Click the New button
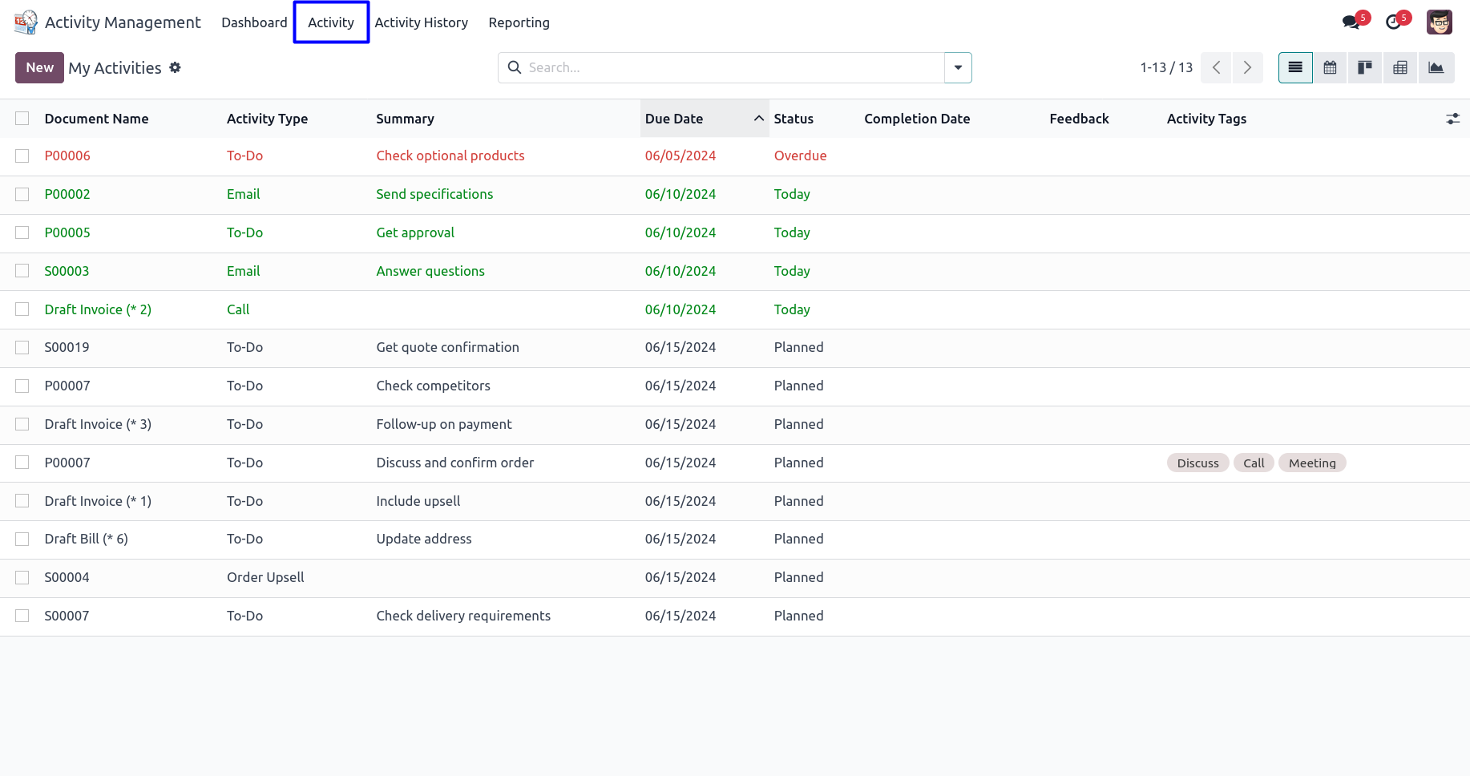The image size is (1470, 776). 39,68
